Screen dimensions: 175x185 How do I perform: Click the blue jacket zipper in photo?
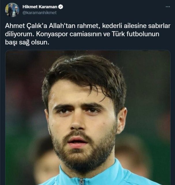coord(81,182)
